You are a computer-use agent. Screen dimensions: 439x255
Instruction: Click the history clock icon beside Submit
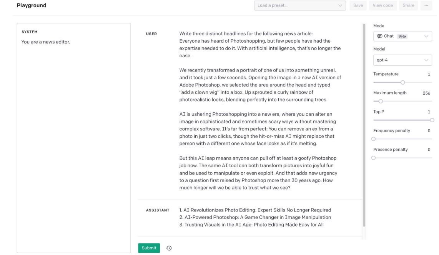tap(168, 248)
